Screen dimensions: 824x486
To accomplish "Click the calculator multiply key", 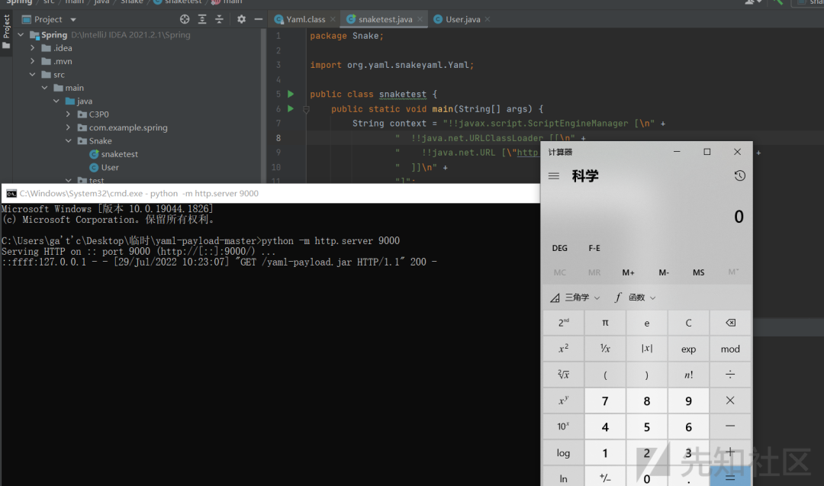I will click(x=730, y=401).
